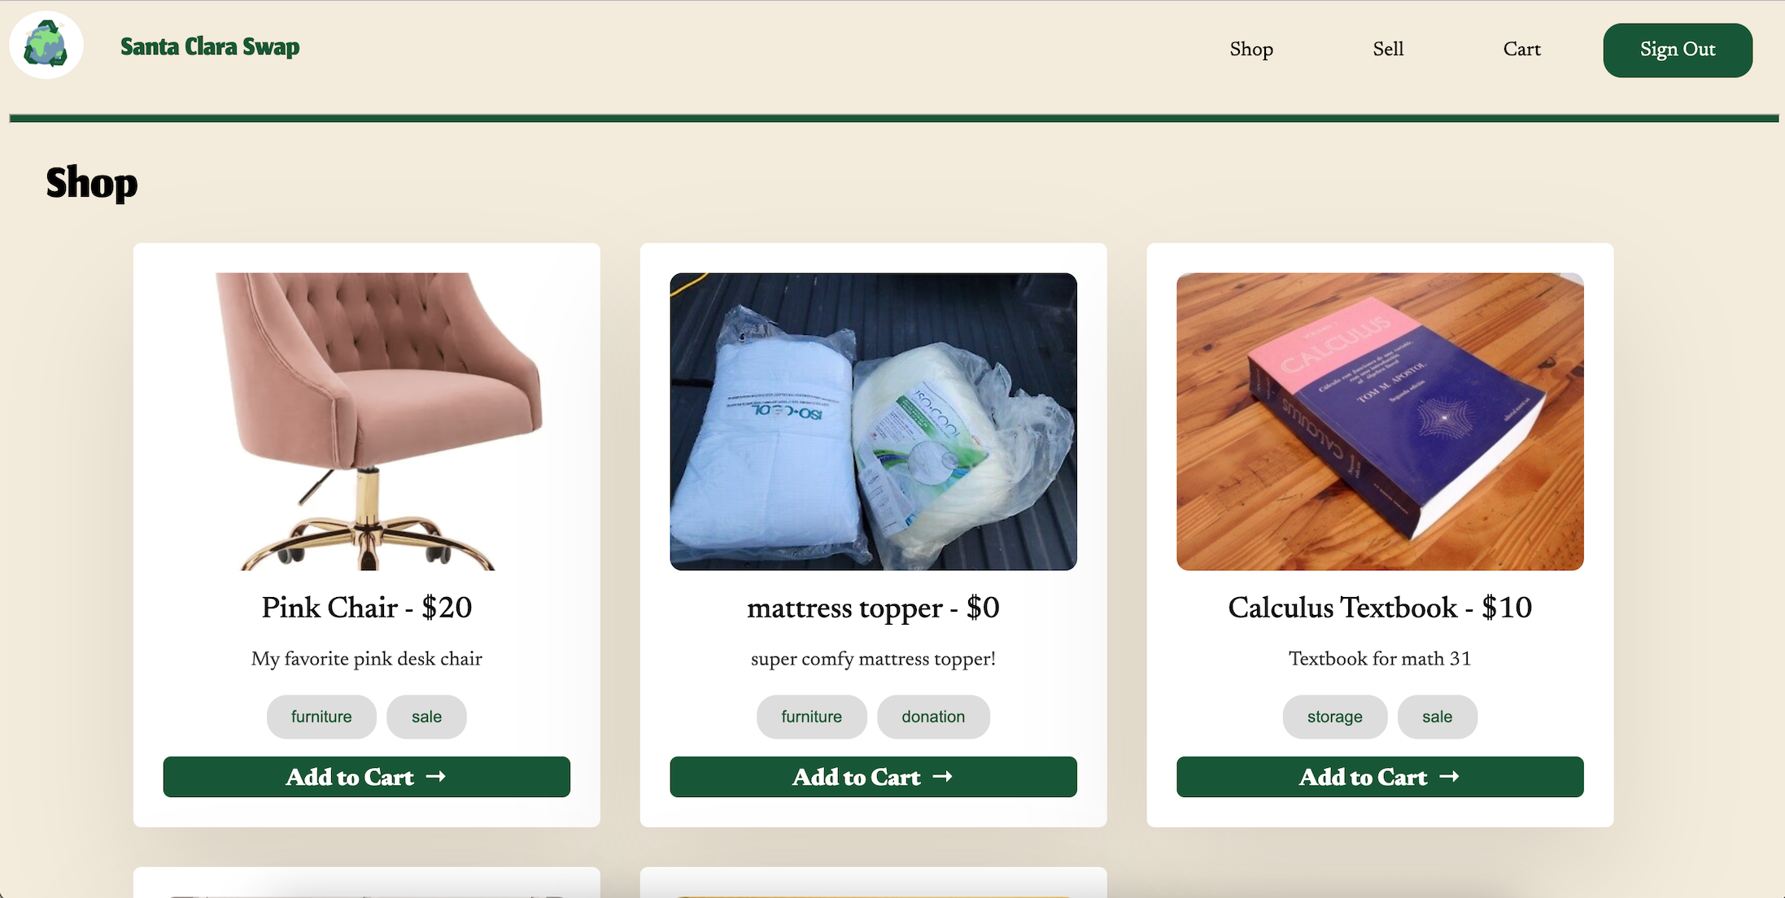Click the storage tag on Calculus Textbook
This screenshot has height=898, width=1785.
click(x=1334, y=717)
